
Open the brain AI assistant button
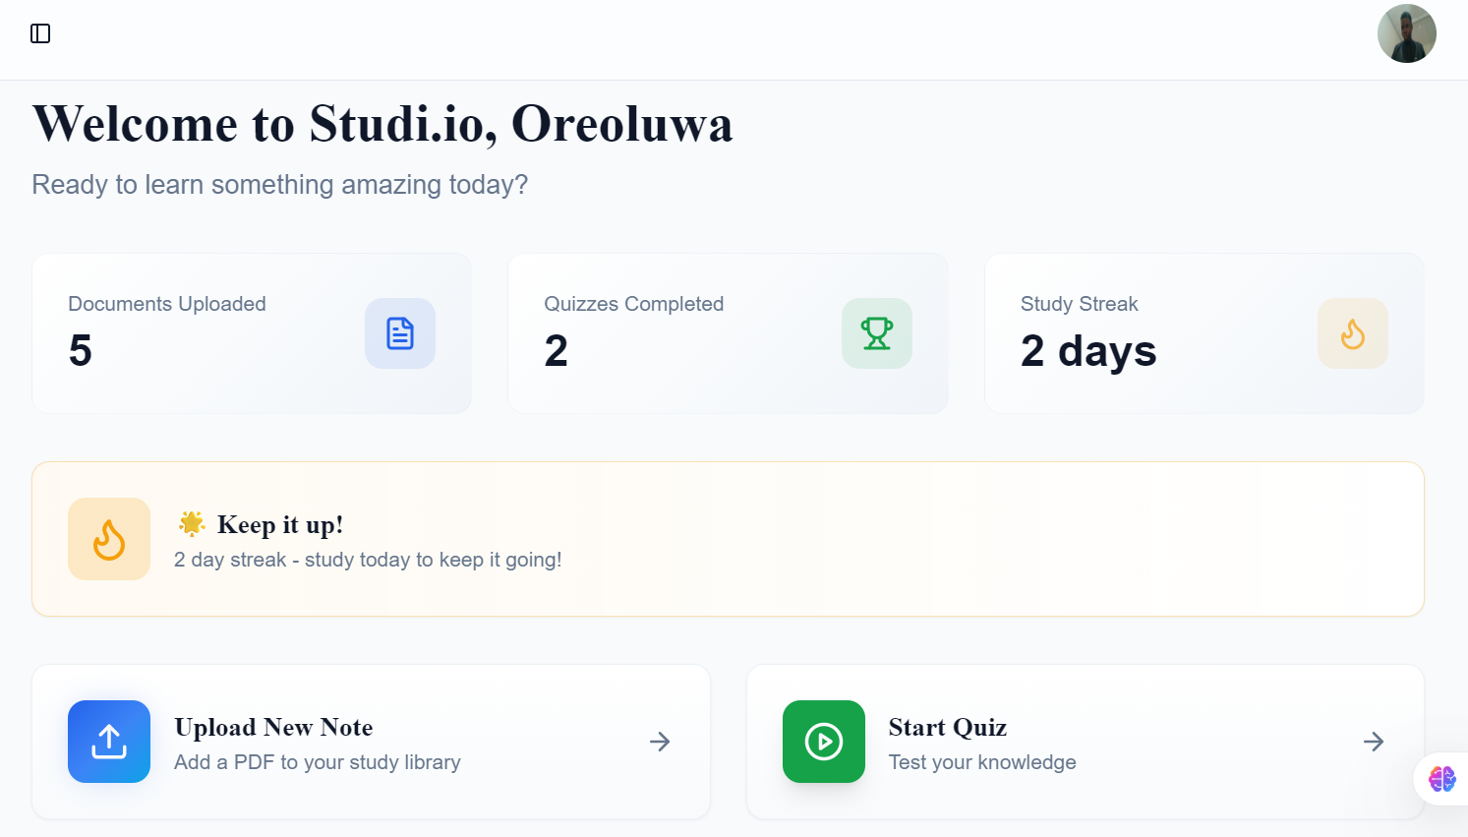(x=1442, y=779)
